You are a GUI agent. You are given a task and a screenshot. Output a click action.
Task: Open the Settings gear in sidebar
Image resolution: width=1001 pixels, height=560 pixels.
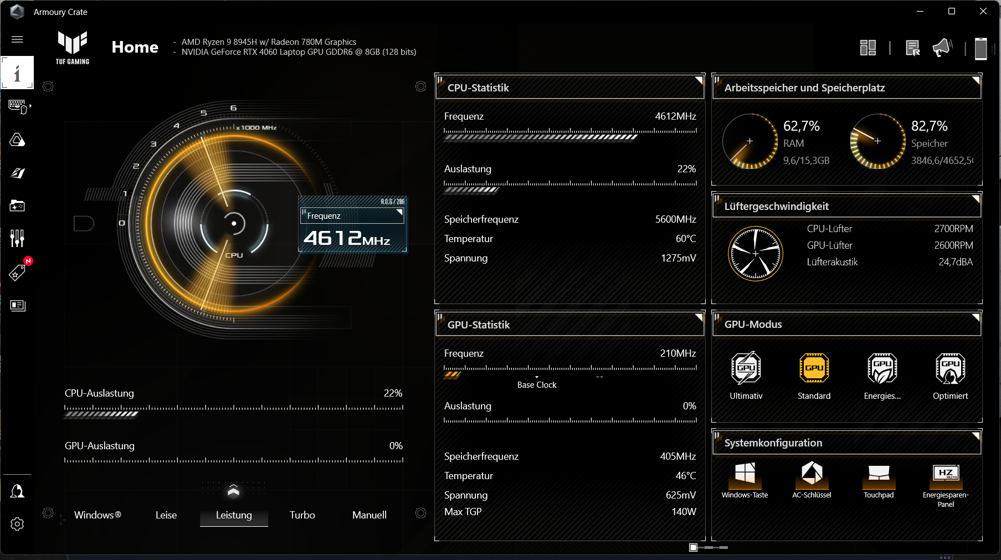point(17,524)
